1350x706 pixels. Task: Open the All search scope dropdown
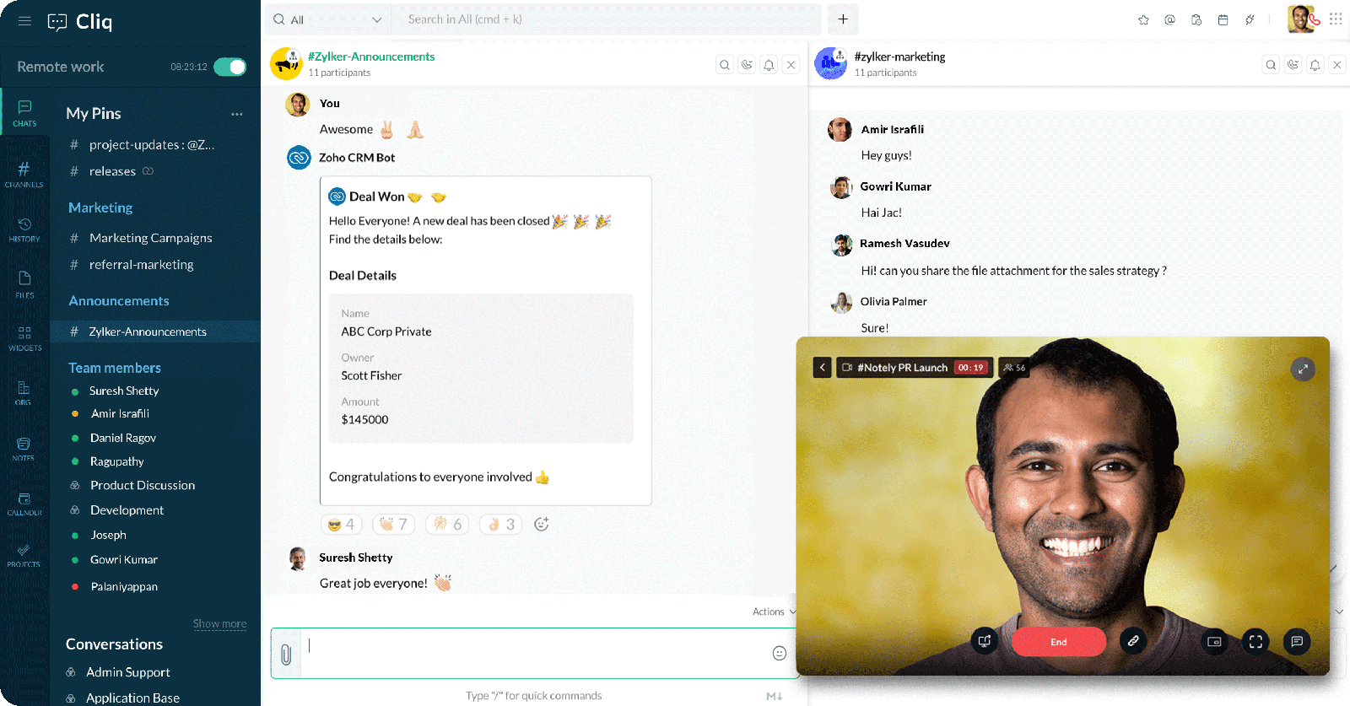click(327, 19)
